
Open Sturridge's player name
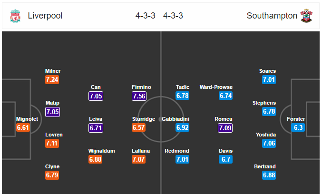(x=144, y=119)
